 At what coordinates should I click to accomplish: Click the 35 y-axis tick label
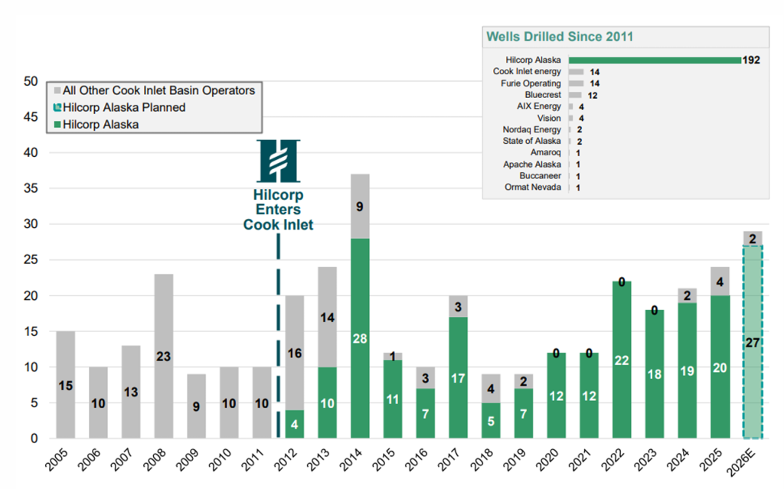pyautogui.click(x=31, y=188)
